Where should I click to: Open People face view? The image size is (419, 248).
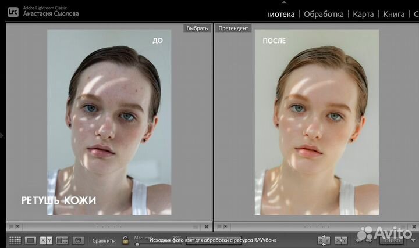click(x=78, y=240)
